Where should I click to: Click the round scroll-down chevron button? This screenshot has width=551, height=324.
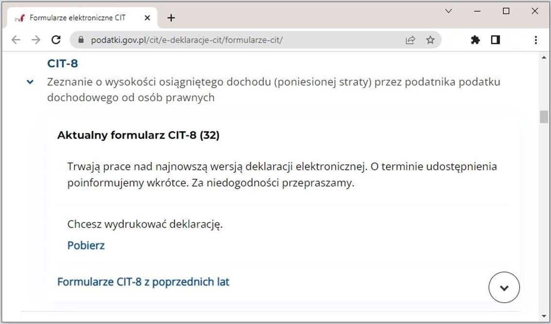[x=504, y=288]
